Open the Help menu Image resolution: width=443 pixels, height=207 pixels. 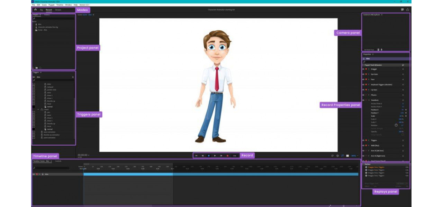[75, 5]
